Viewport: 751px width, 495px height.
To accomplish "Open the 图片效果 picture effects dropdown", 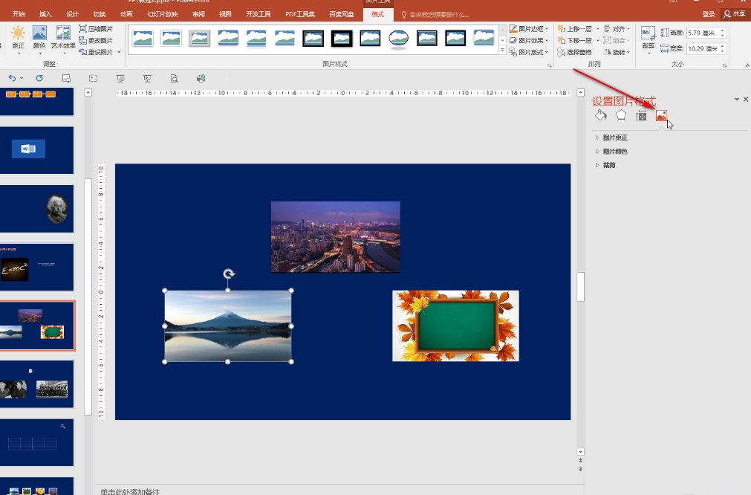I will point(529,40).
